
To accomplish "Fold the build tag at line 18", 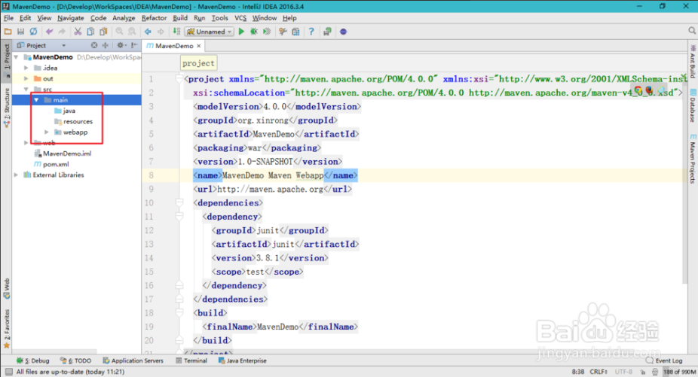I will pyautogui.click(x=179, y=312).
